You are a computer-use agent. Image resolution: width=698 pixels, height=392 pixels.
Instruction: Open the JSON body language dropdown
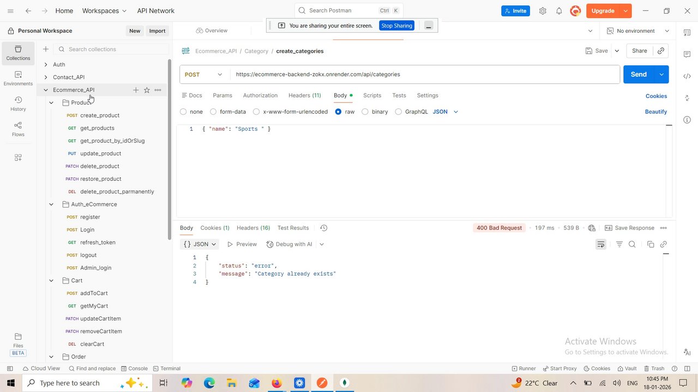(x=446, y=112)
